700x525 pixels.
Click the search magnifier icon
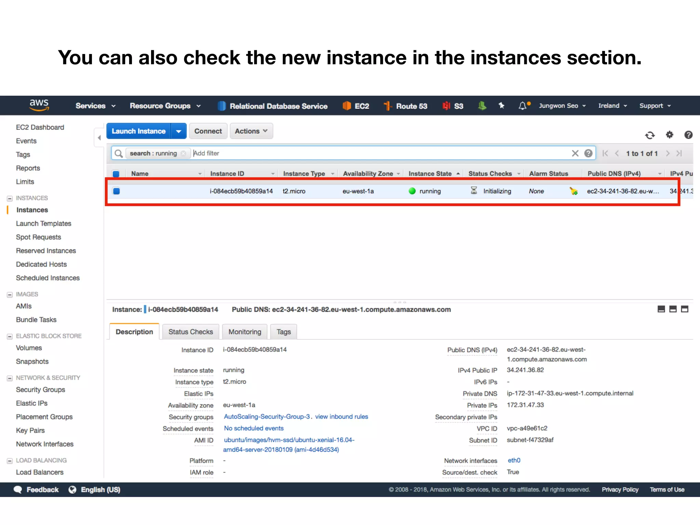point(118,153)
